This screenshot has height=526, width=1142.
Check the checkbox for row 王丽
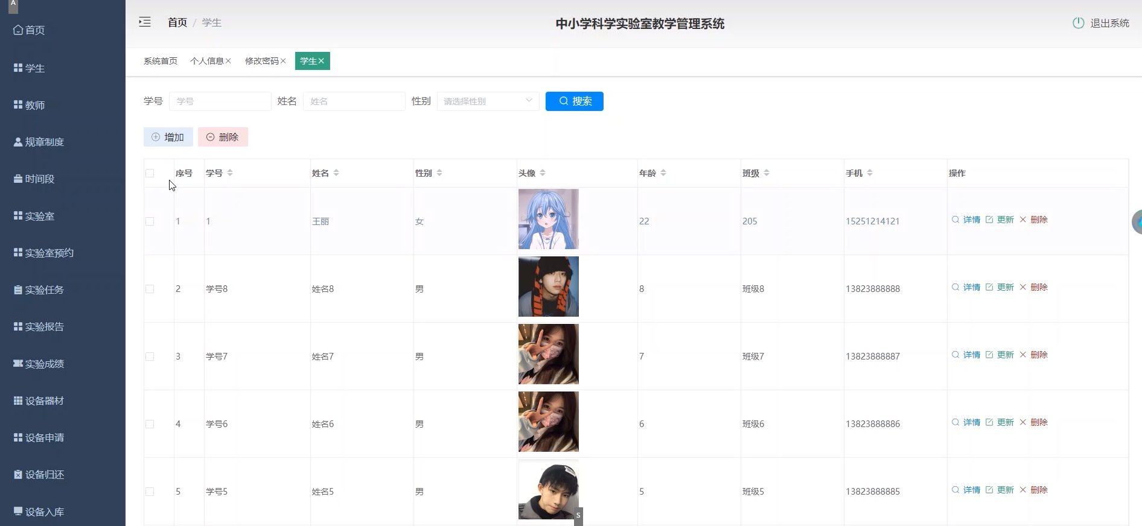coord(150,221)
